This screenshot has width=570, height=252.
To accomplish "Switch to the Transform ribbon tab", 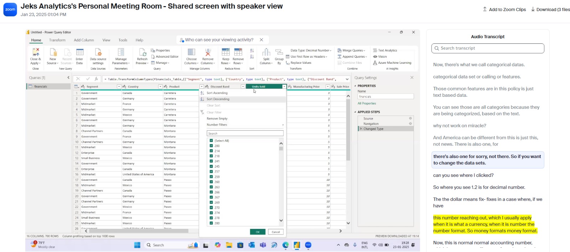I will coord(57,40).
